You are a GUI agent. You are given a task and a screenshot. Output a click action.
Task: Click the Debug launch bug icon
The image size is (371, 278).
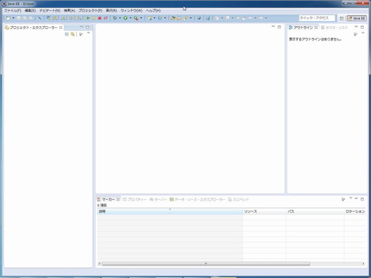[x=115, y=18]
